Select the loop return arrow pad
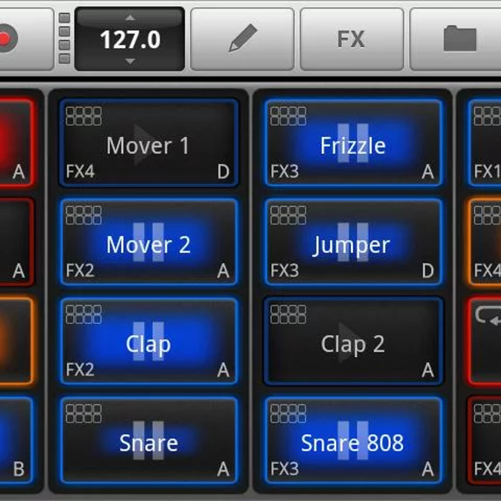 tap(484, 341)
